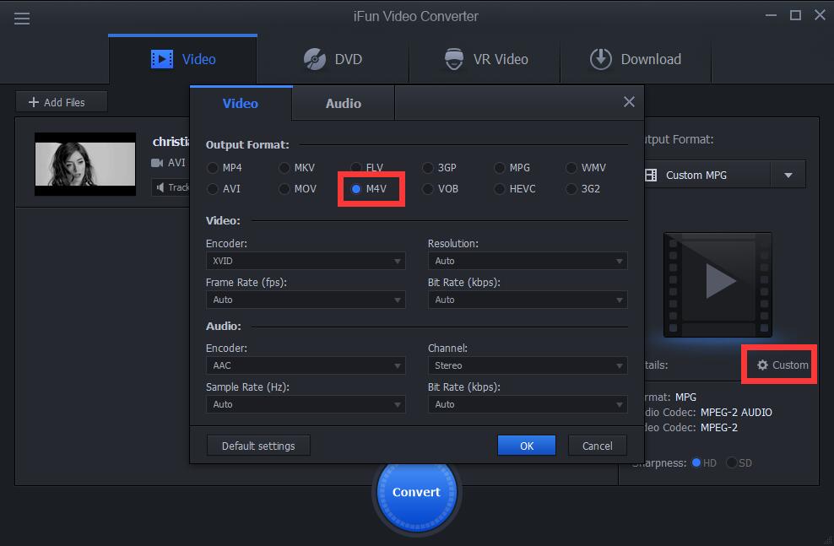Click the Default settings button

[258, 446]
